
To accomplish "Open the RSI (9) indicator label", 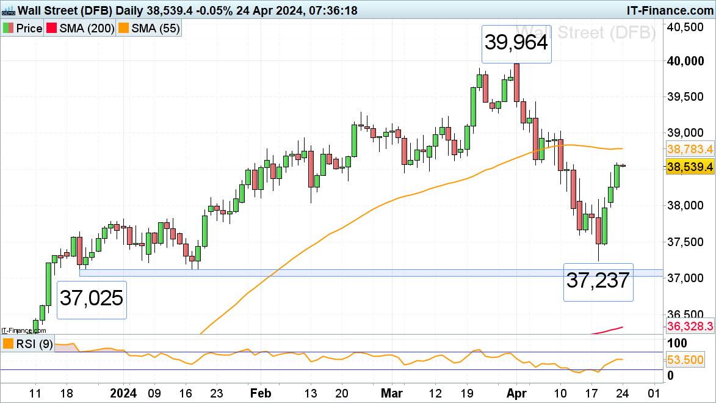I will 34,344.
